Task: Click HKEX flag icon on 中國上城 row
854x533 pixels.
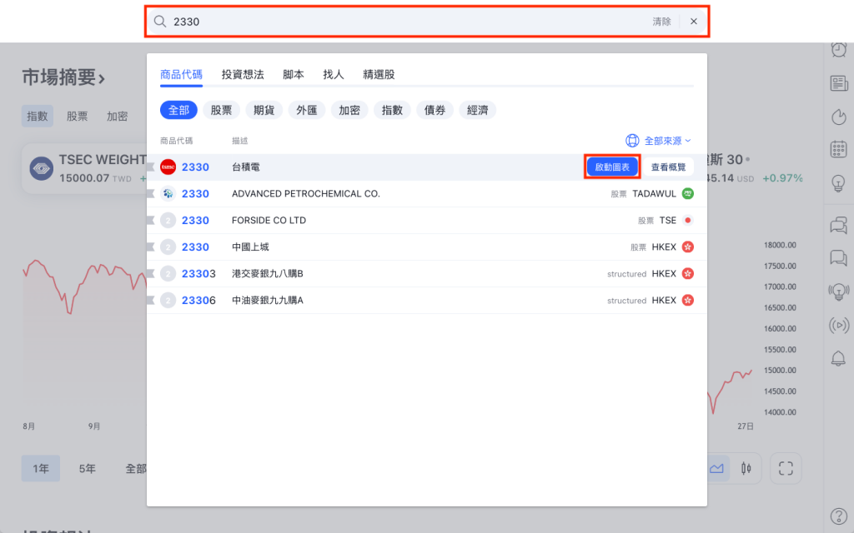Action: click(x=688, y=247)
